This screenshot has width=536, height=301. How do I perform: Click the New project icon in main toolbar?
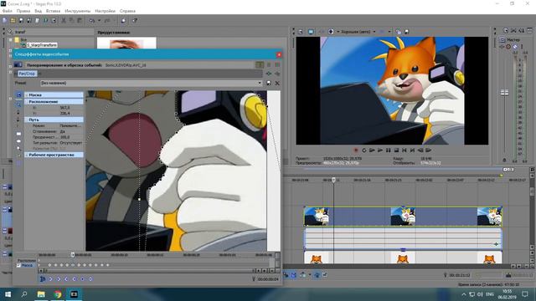(x=4, y=20)
